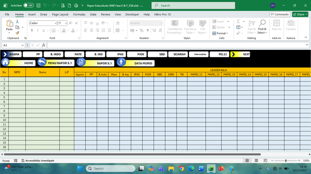Click the Paste clipboard icon
Screen dimensions: 311x174
pyautogui.click(x=9, y=24)
